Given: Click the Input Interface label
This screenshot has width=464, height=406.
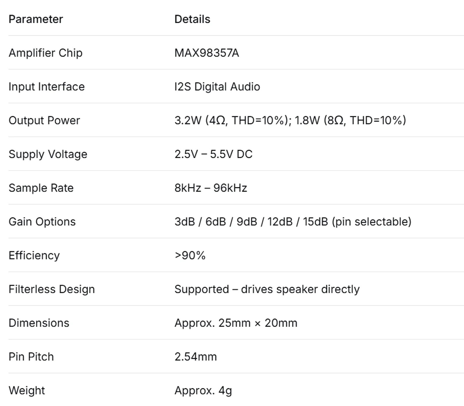Looking at the screenshot, I should tap(47, 87).
